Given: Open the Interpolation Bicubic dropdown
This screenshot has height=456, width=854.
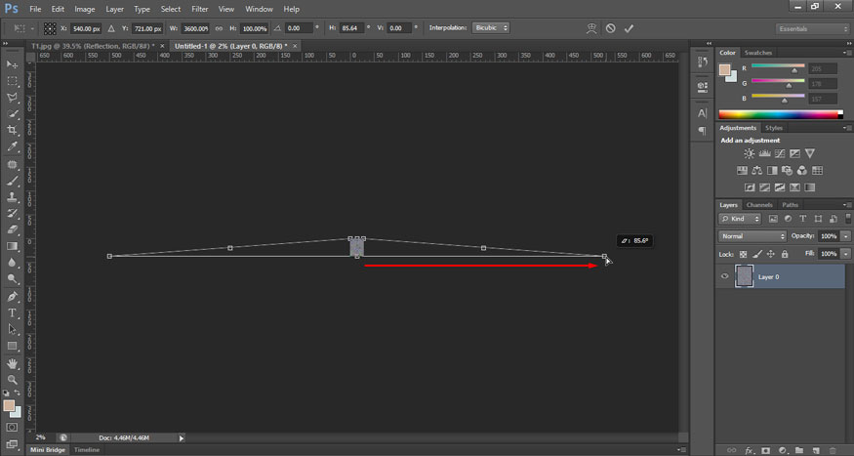Looking at the screenshot, I should [x=491, y=28].
